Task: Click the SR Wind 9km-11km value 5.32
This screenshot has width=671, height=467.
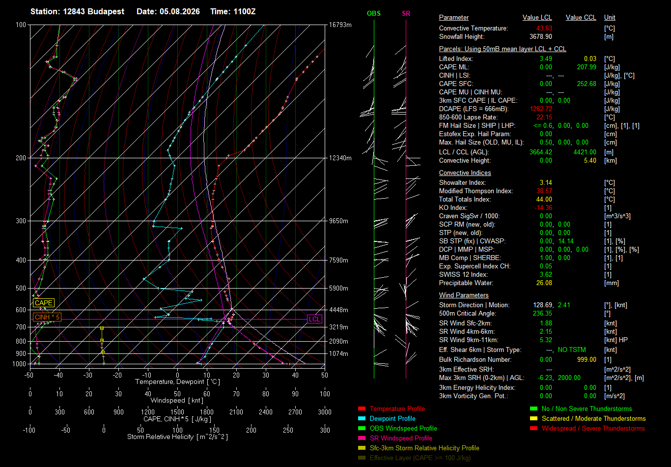Action: [546, 340]
